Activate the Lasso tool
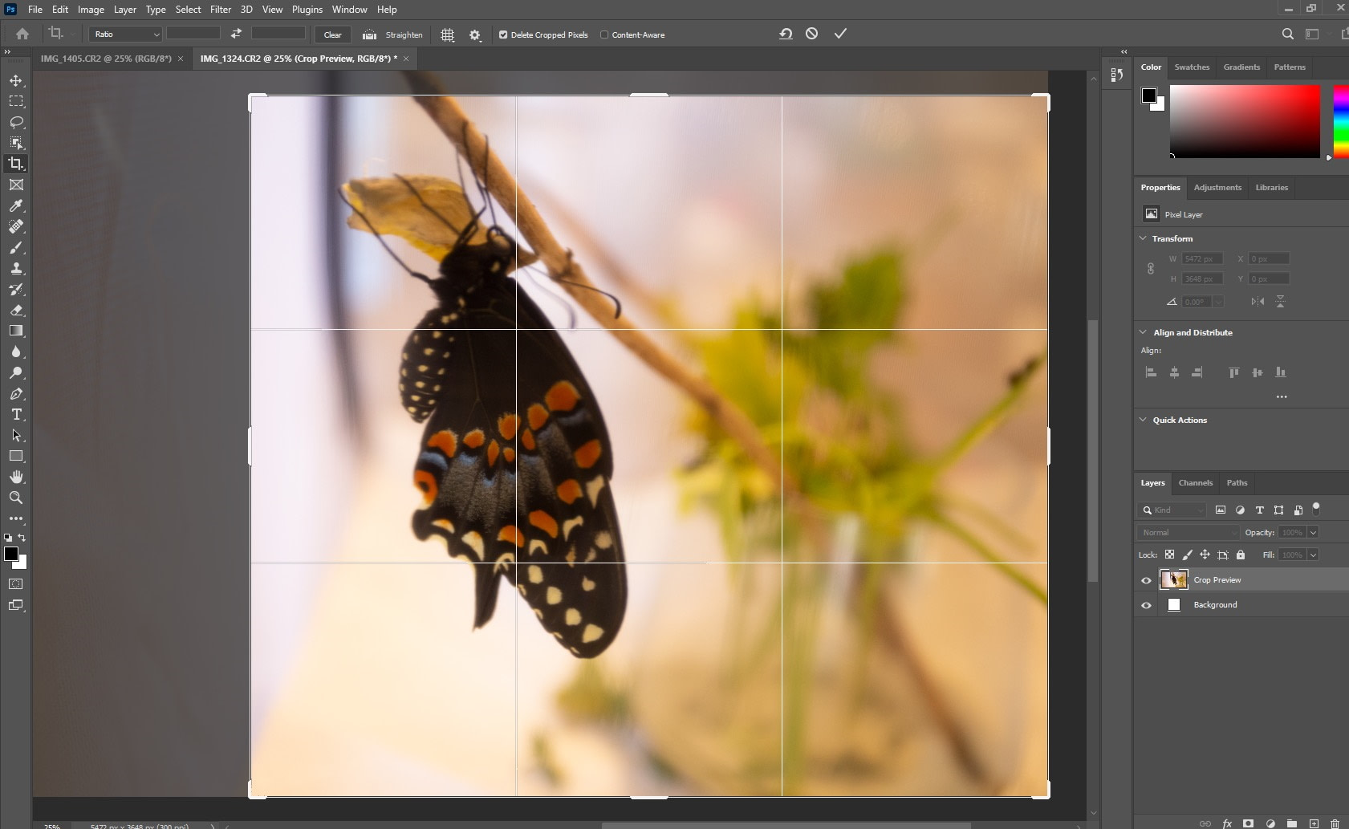Image resolution: width=1349 pixels, height=829 pixels. 16,122
